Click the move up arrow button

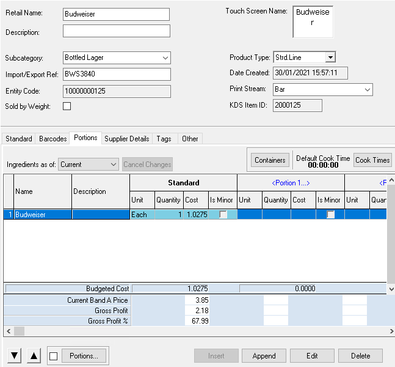pos(34,356)
